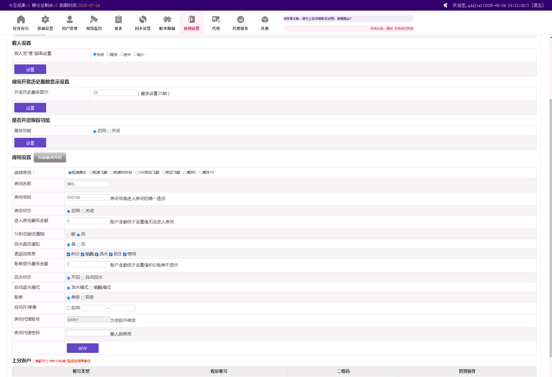
Task: Open 现场监控 camera icon
Action: (x=94, y=20)
